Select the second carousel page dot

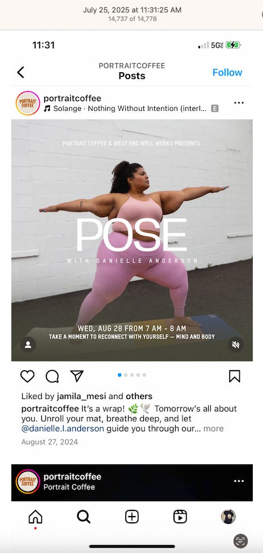[x=126, y=375]
